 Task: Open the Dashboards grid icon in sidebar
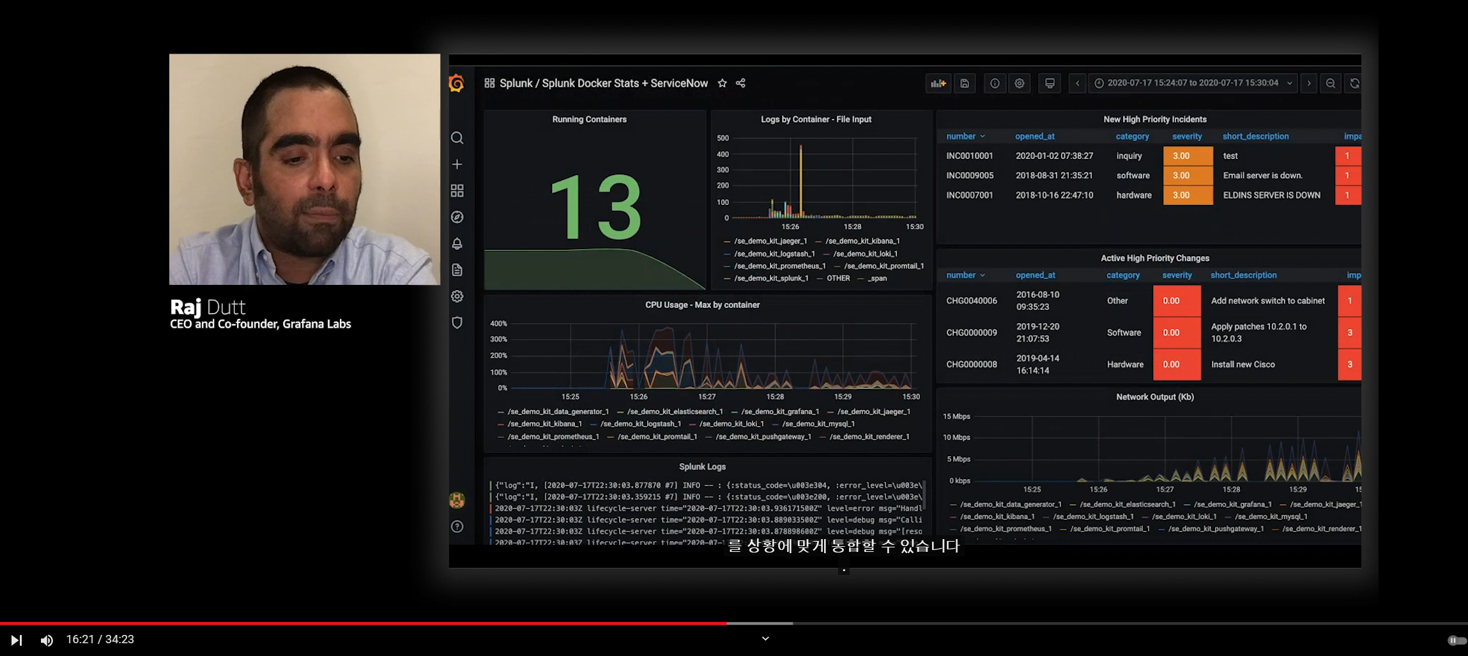tap(457, 191)
